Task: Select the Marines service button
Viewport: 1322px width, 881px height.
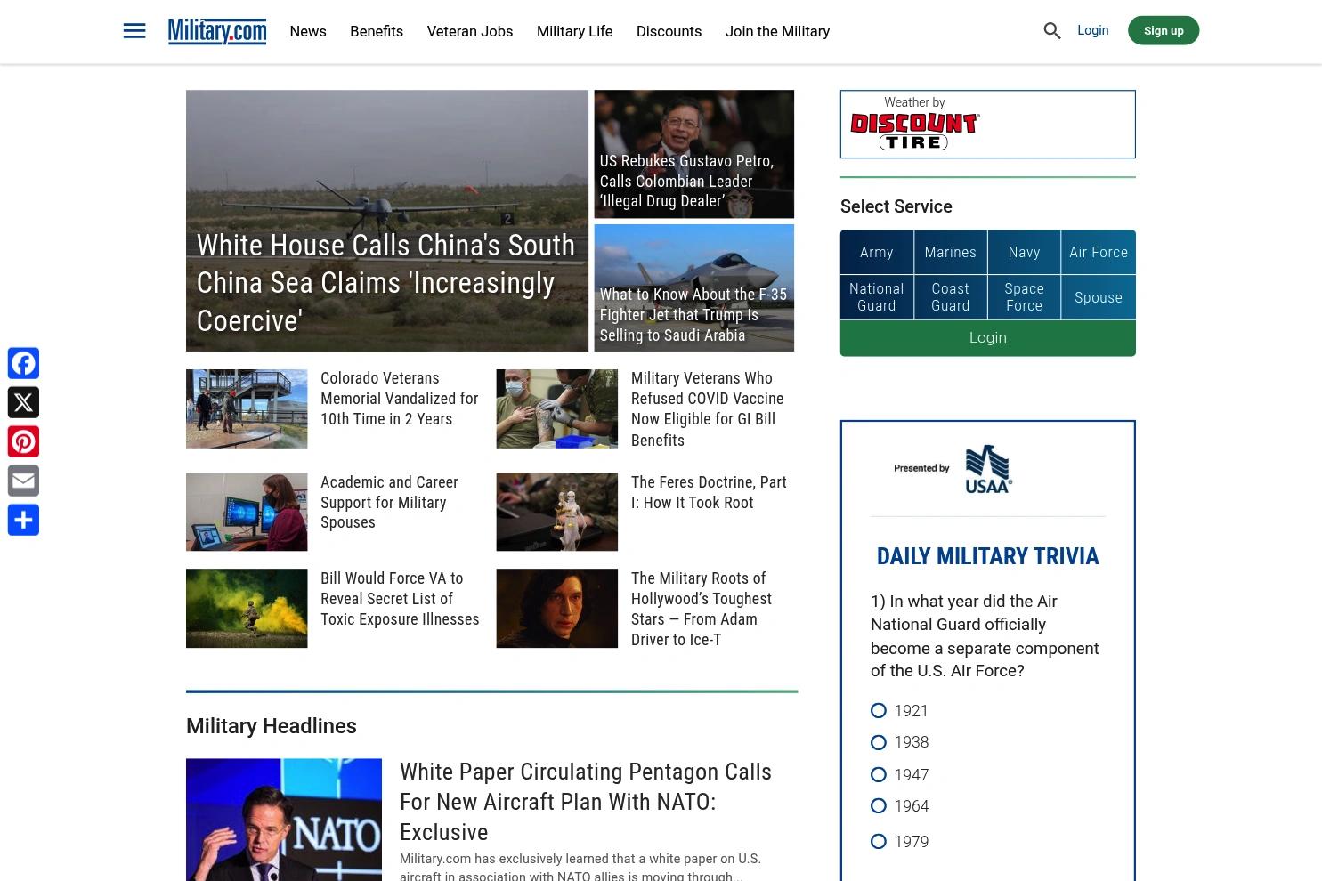Action: 951,252
